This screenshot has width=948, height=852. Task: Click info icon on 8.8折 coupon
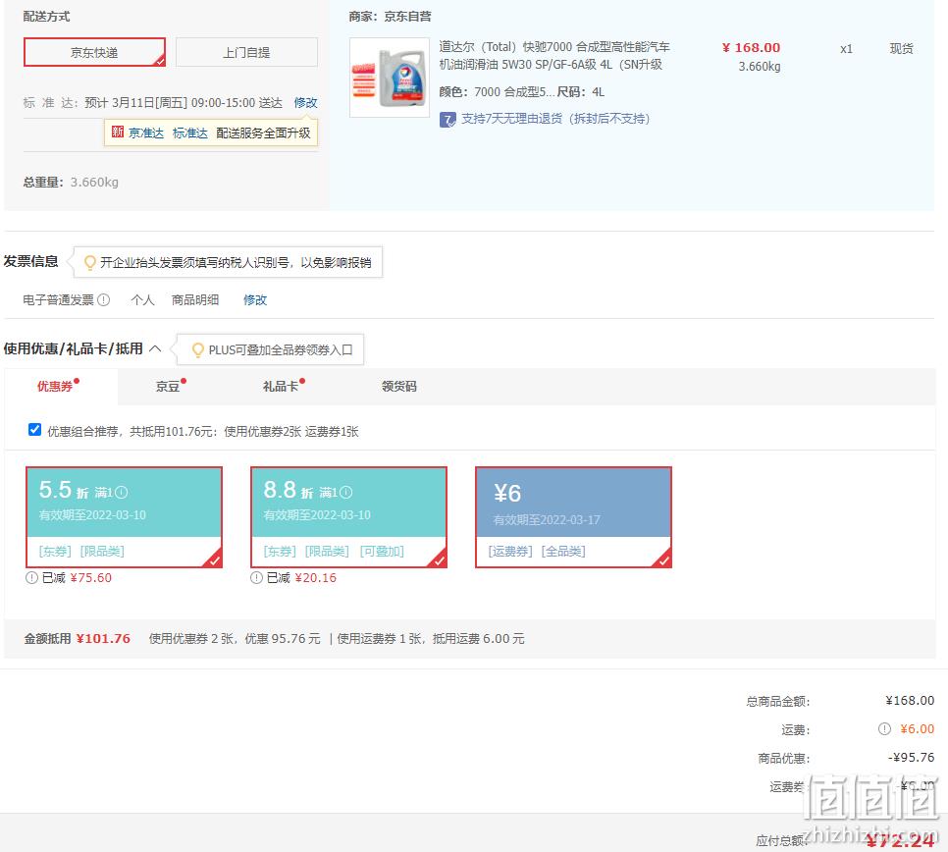[345, 492]
